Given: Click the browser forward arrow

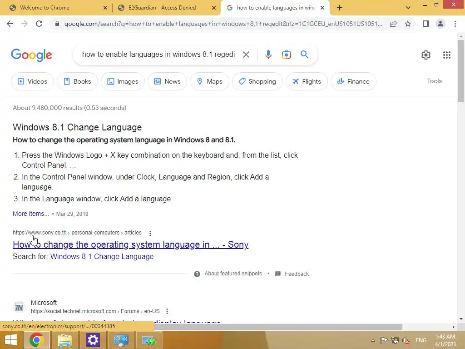Looking at the screenshot, I should point(25,24).
